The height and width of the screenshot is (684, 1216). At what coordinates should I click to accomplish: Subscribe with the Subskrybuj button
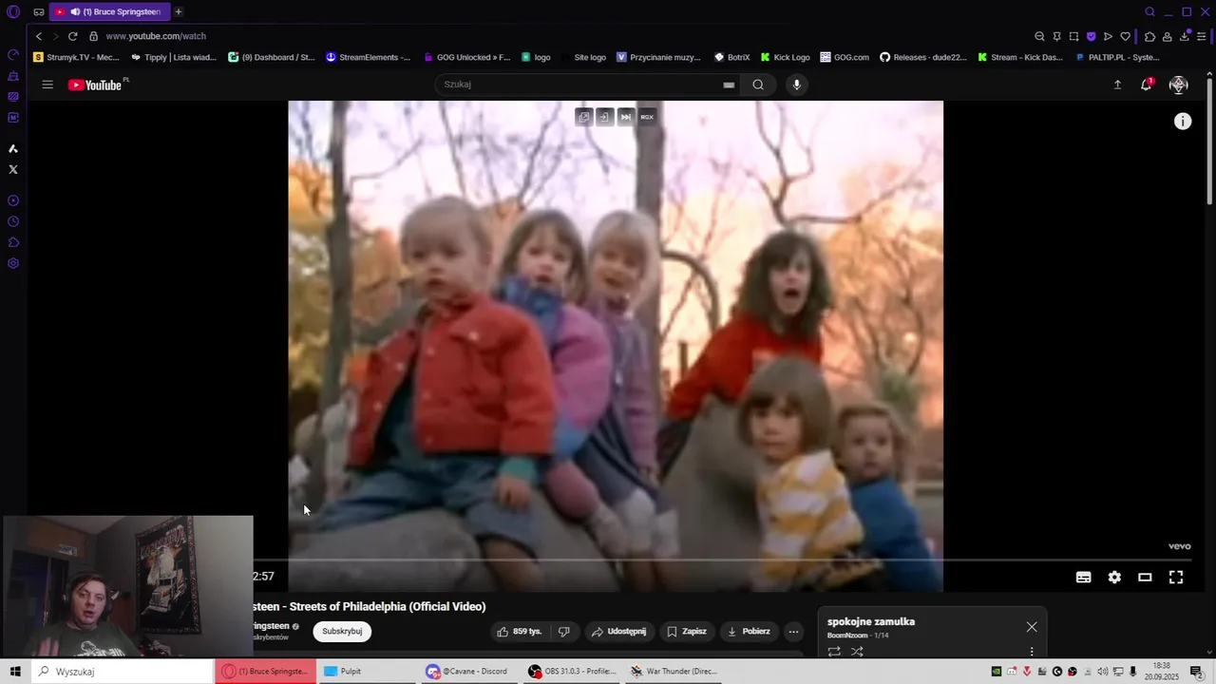pyautogui.click(x=342, y=631)
